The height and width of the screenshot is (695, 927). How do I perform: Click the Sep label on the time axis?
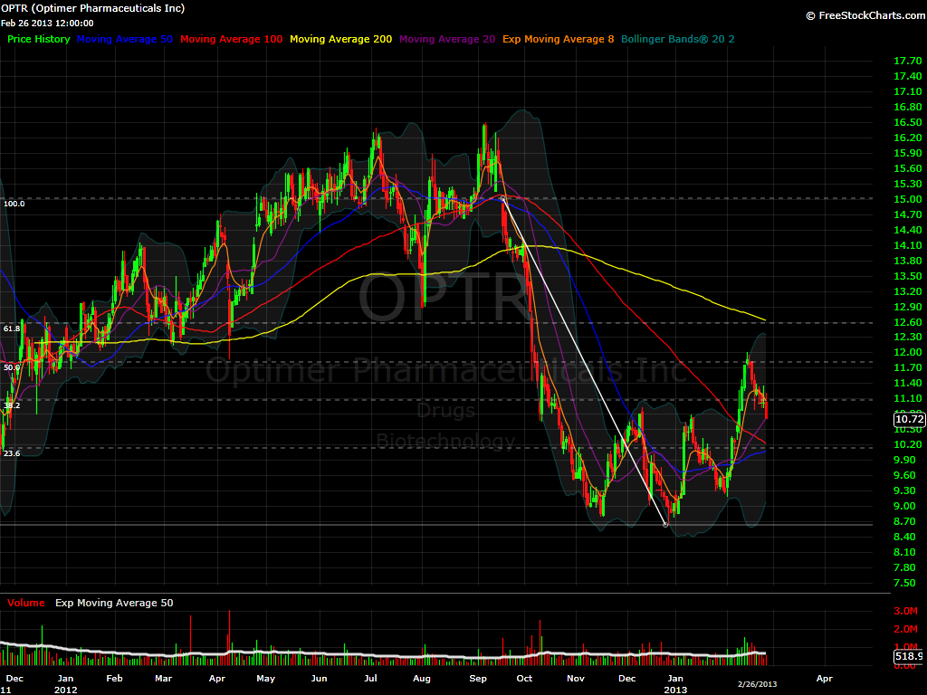(x=478, y=679)
